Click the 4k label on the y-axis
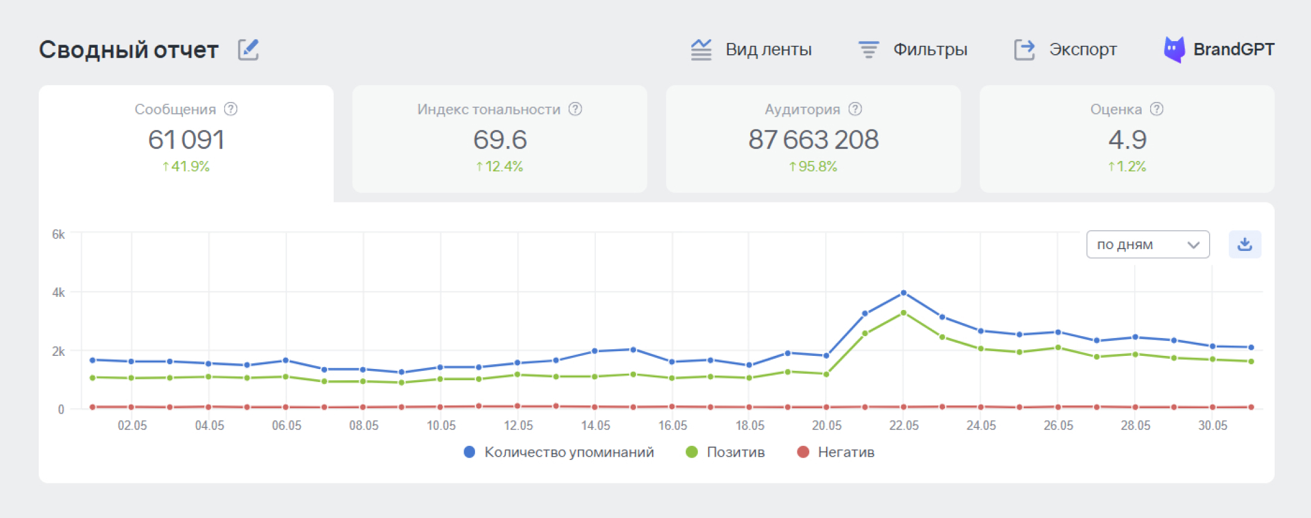Viewport: 1311px width, 518px height. click(58, 292)
